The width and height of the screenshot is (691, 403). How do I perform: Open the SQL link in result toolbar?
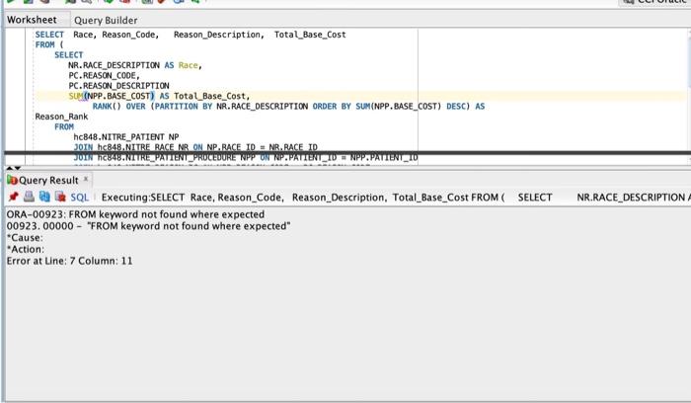pyautogui.click(x=80, y=198)
